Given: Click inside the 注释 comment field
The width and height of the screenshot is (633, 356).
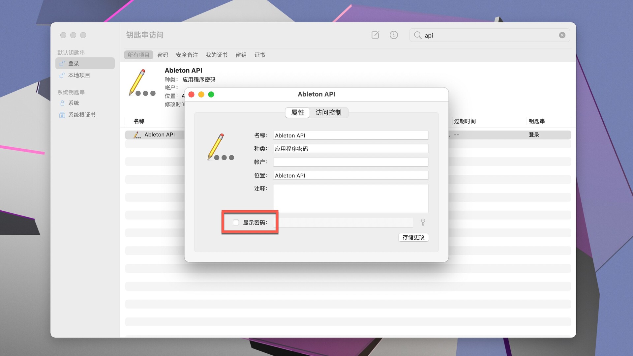Looking at the screenshot, I should [350, 198].
